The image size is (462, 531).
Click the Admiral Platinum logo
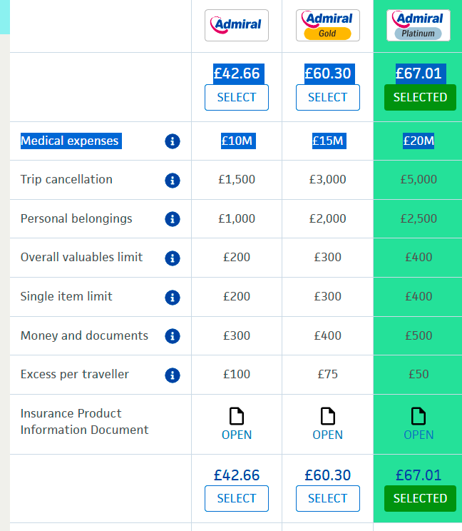(x=419, y=25)
